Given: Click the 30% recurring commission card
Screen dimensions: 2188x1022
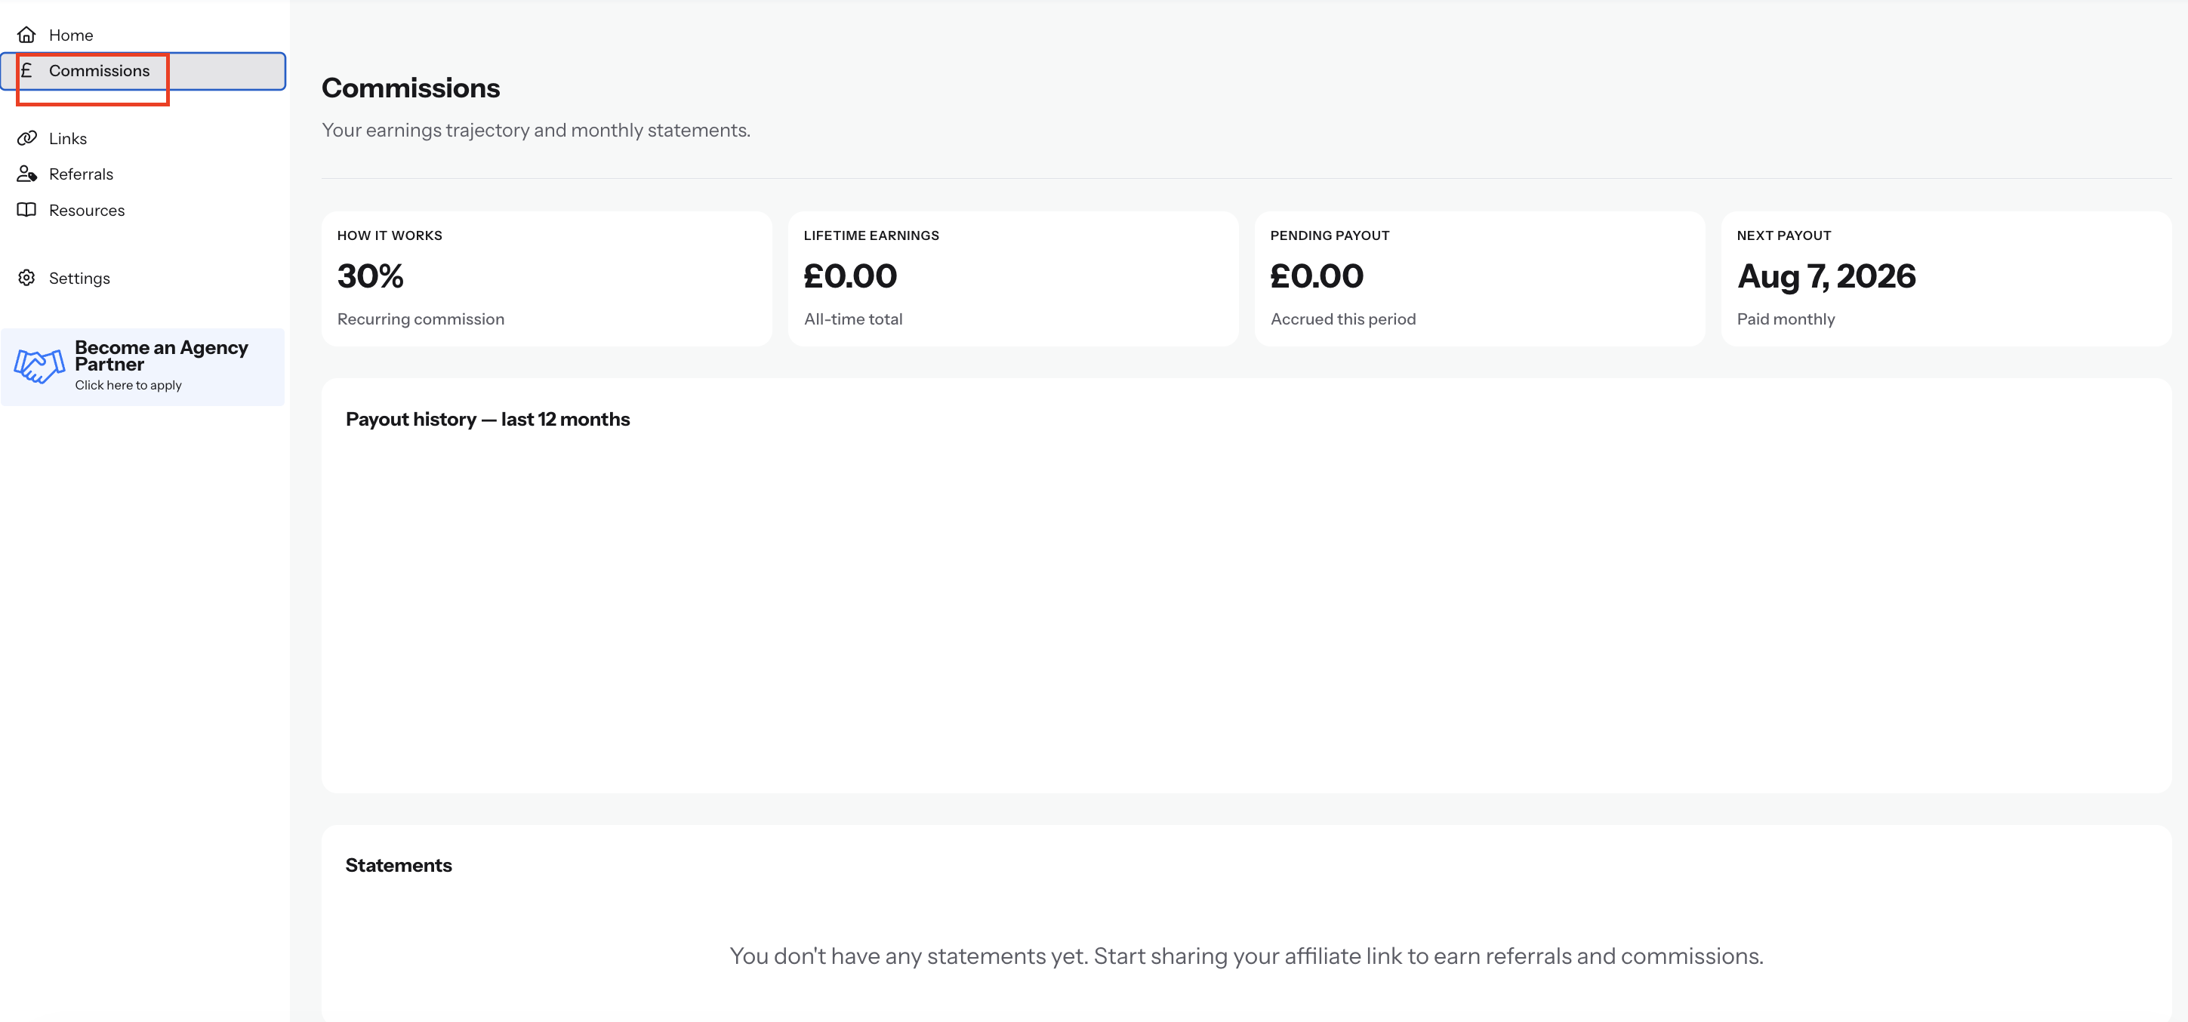Looking at the screenshot, I should (x=546, y=279).
